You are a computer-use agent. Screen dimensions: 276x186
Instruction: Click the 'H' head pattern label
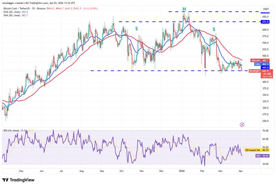click(x=184, y=9)
